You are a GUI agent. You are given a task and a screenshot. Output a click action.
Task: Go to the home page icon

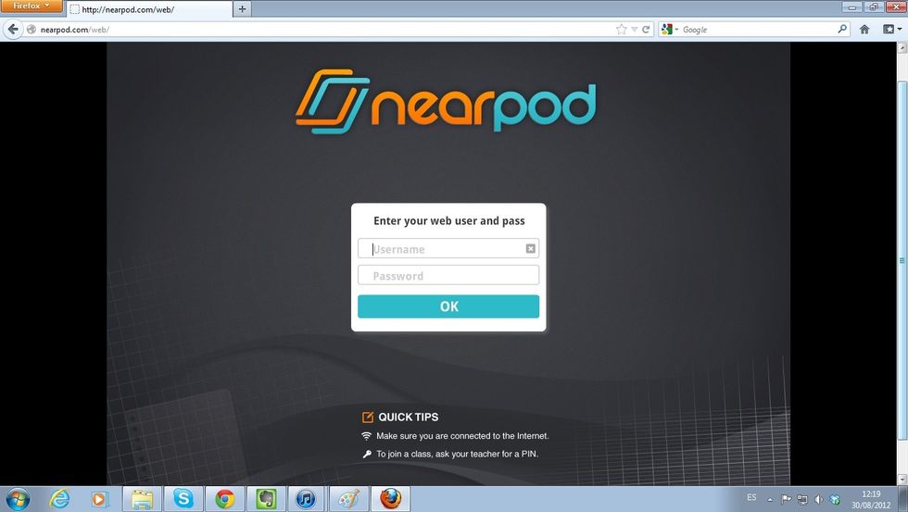(x=864, y=30)
